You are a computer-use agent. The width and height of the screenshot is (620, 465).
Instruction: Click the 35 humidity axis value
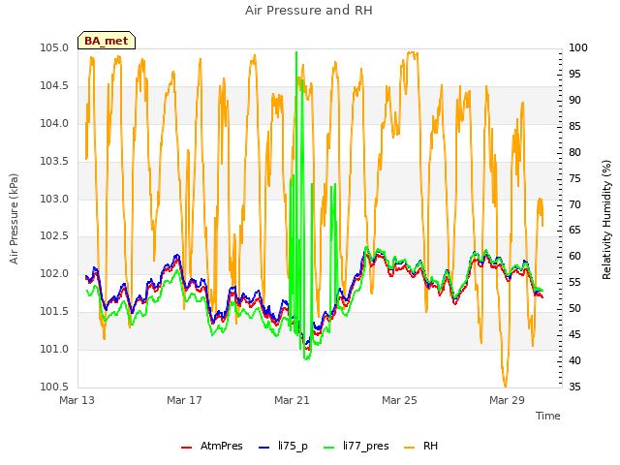pos(574,387)
